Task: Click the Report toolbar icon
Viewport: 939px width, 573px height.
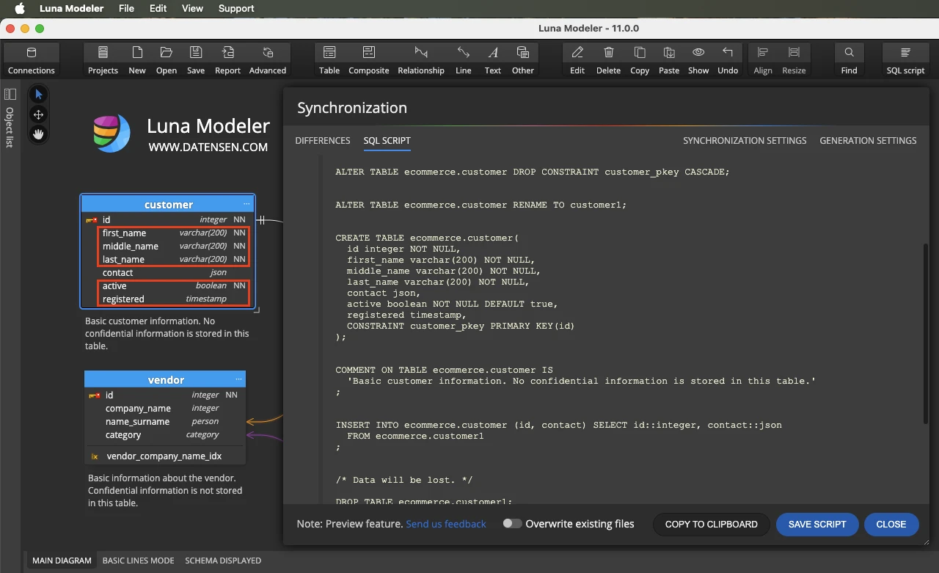Action: pos(227,59)
